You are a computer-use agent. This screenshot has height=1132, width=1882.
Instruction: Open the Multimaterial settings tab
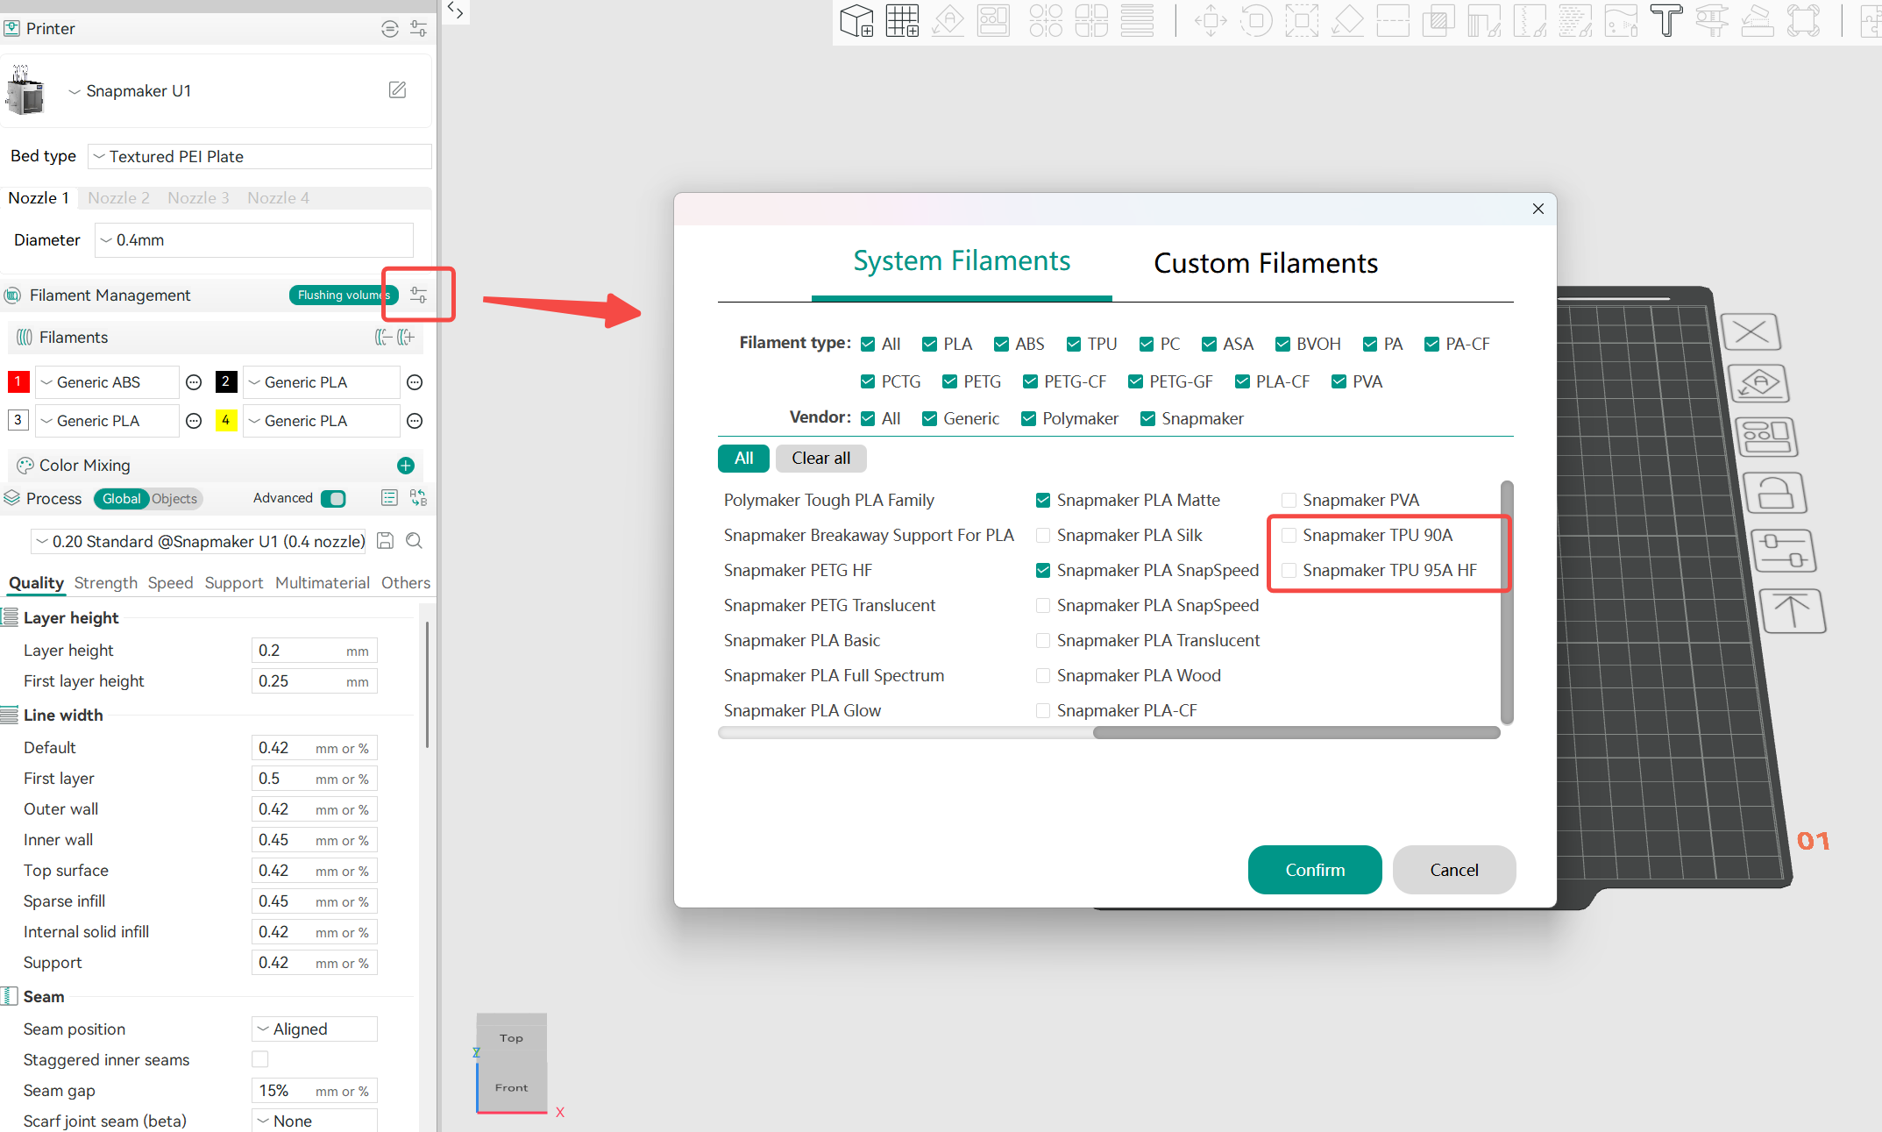point(323,583)
